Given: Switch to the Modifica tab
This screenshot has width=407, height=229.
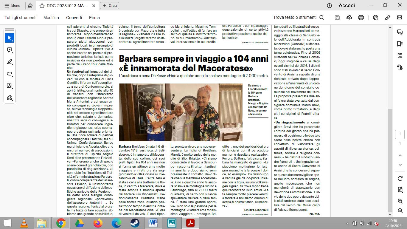Looking at the screenshot, I should point(51,18).
